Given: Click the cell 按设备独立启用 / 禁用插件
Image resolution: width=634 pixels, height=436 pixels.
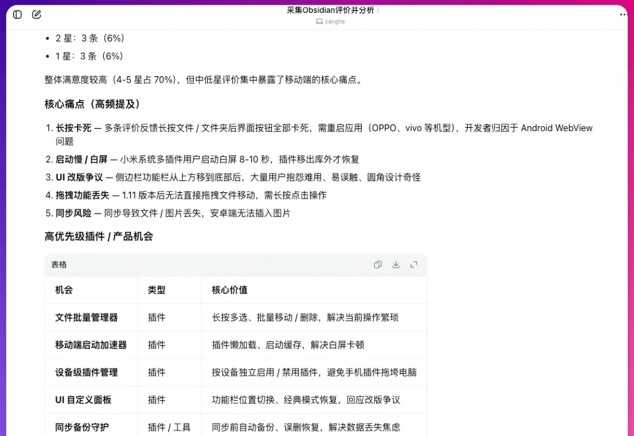Looking at the screenshot, I should pos(314,372).
